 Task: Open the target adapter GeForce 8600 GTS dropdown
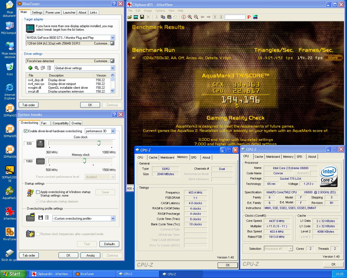[x=113, y=38]
